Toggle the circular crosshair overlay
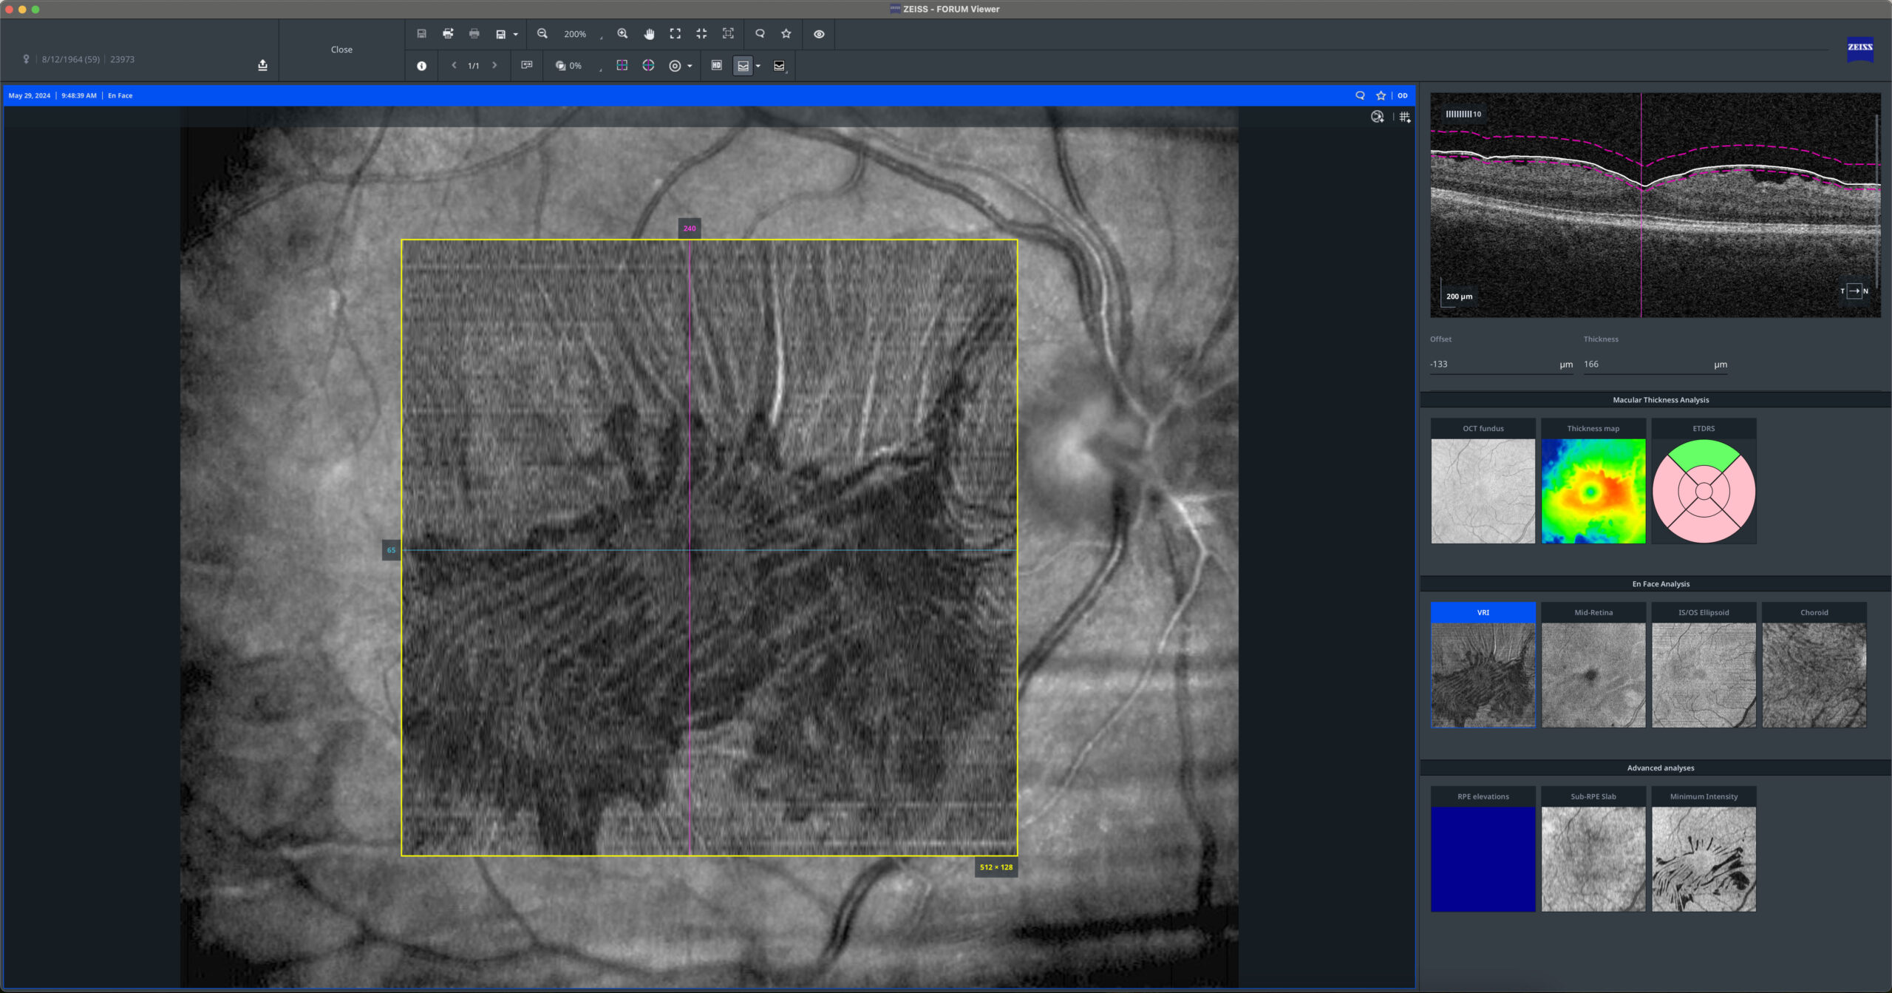Image resolution: width=1892 pixels, height=993 pixels. pyautogui.click(x=648, y=66)
